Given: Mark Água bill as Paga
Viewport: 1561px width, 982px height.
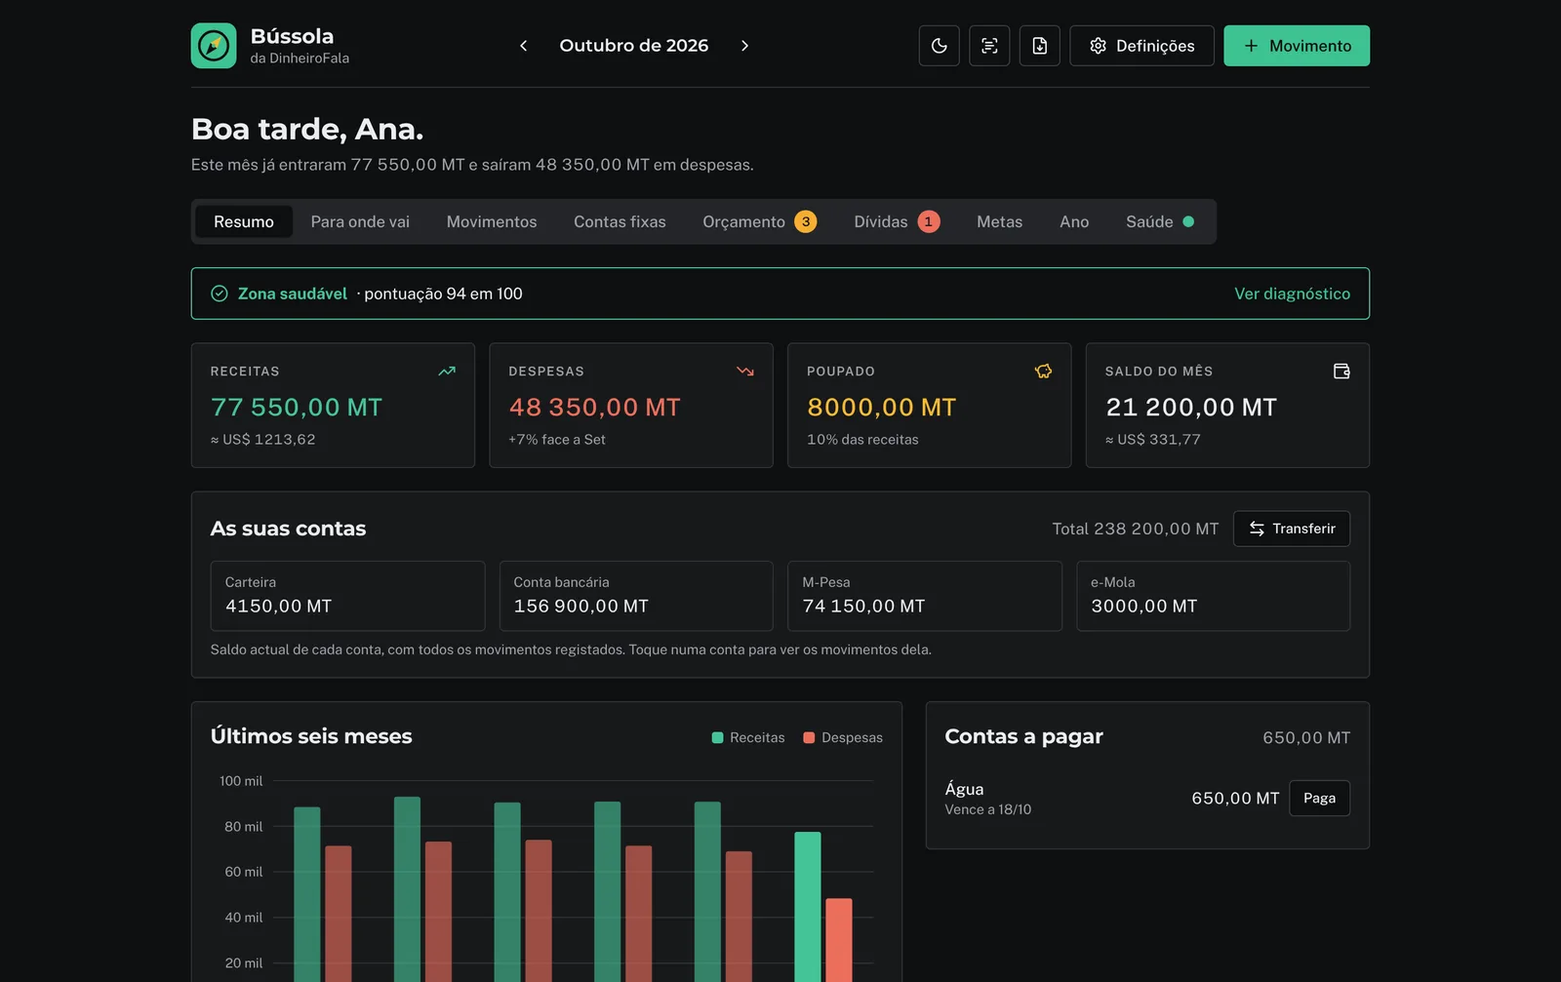Looking at the screenshot, I should click(x=1319, y=798).
